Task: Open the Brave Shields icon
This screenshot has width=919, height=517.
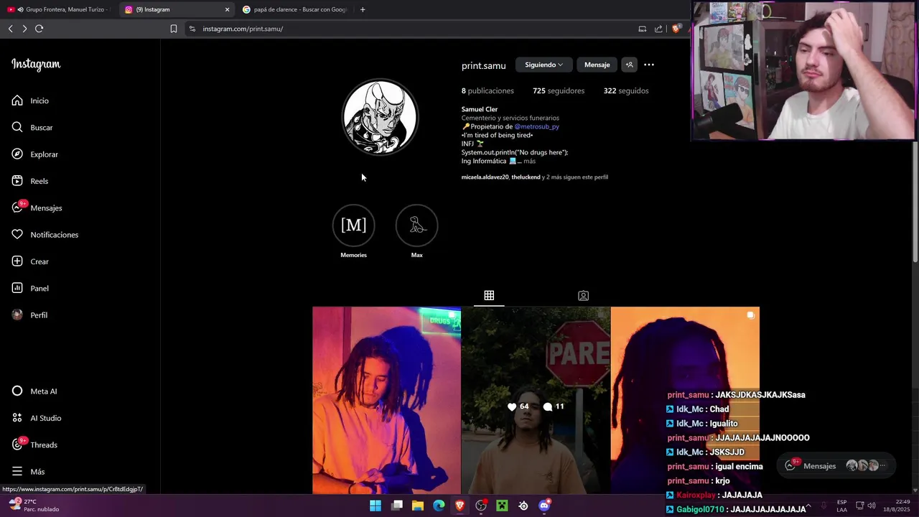Action: pyautogui.click(x=676, y=29)
